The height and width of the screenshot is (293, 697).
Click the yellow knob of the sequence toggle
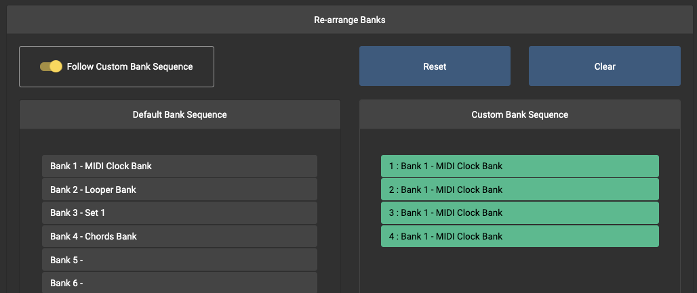tap(56, 66)
